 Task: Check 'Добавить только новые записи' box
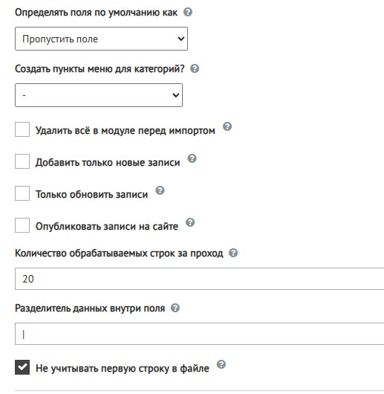(22, 161)
